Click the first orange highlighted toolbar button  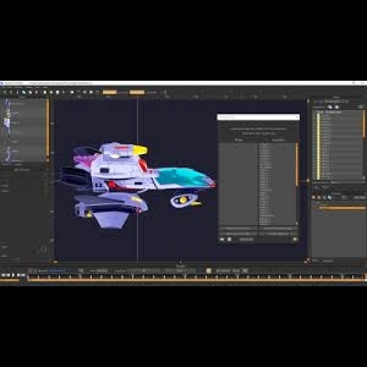pos(109,92)
